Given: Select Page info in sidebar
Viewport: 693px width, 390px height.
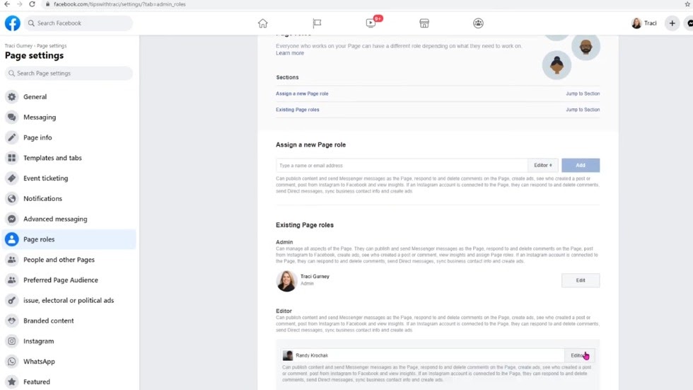Looking at the screenshot, I should (69, 137).
